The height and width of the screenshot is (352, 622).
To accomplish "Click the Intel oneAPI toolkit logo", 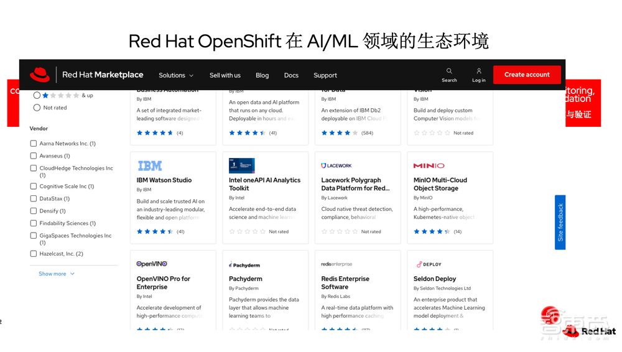I will tap(241, 165).
